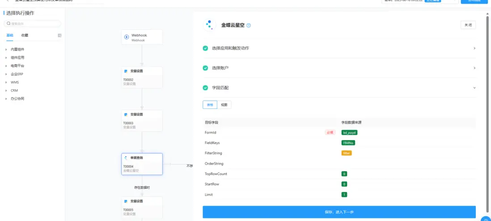Viewport: 491px width, 221px height.
Task: Click the FieldKeys target field label
Action: [x=212, y=143]
